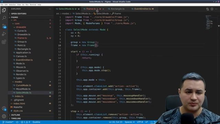Open the Search view in activity bar
Viewport: 220px width, 124px height.
coord(4,18)
